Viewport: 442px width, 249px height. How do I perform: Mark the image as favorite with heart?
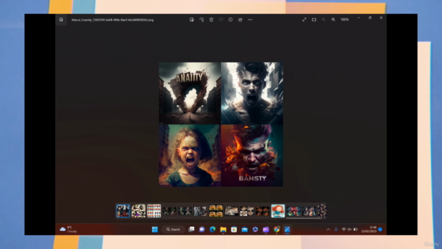221,19
